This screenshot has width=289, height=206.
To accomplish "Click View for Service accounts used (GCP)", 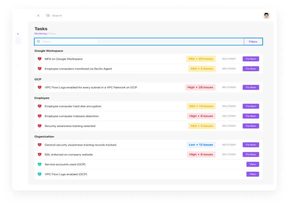I will (x=252, y=164).
